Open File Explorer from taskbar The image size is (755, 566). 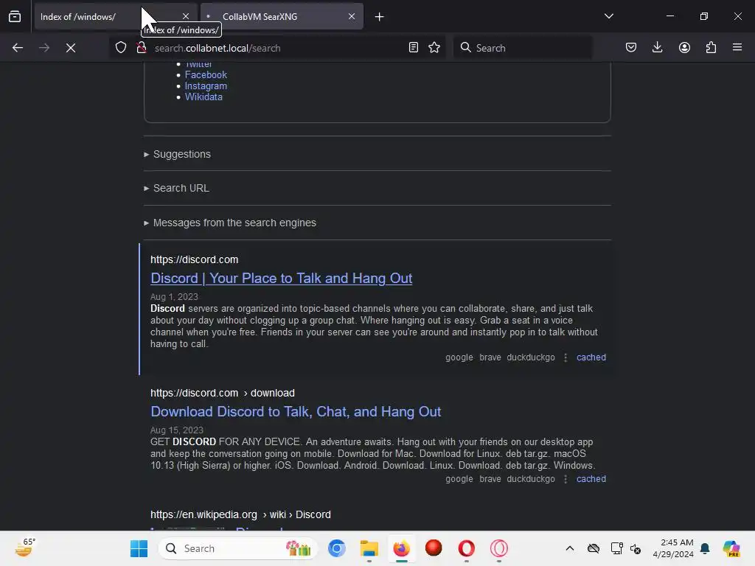[x=369, y=548]
